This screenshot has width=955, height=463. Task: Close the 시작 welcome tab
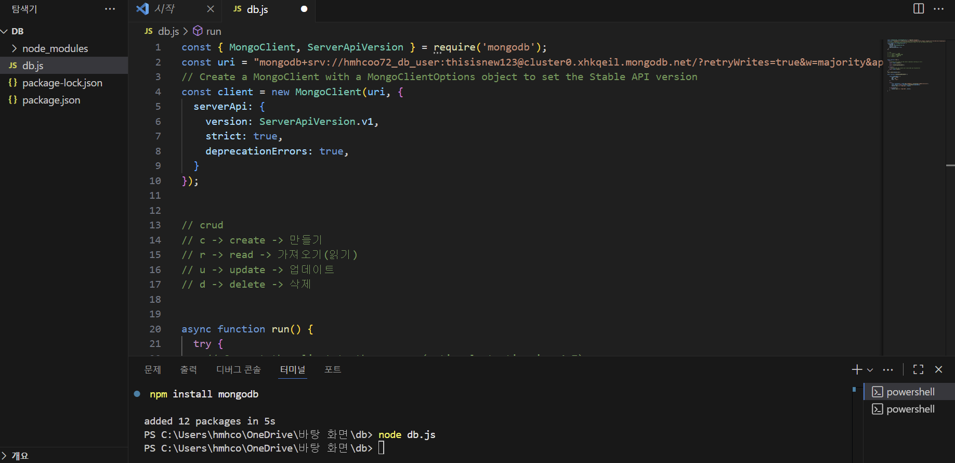pos(211,9)
